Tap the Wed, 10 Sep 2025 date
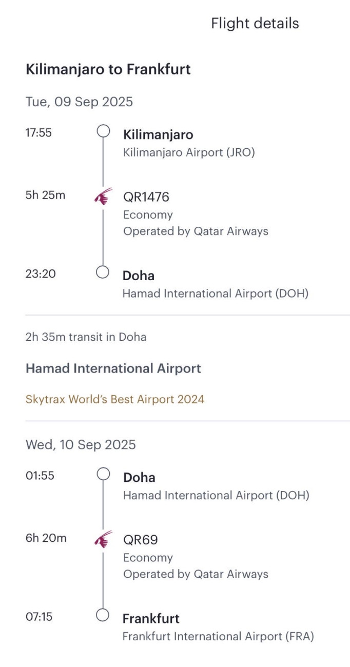The height and width of the screenshot is (667, 350). (81, 444)
